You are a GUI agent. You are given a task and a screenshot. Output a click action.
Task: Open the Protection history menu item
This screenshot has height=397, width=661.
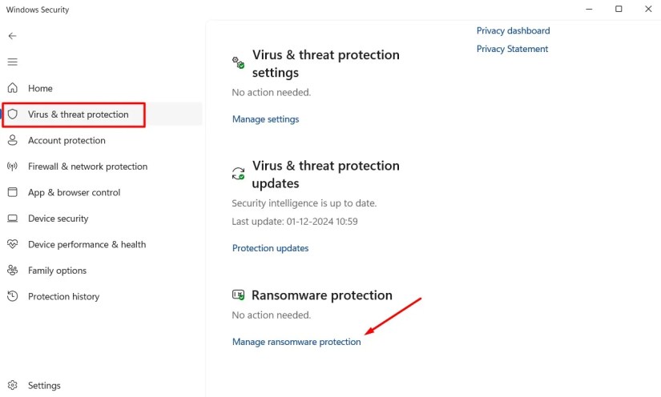pos(63,296)
